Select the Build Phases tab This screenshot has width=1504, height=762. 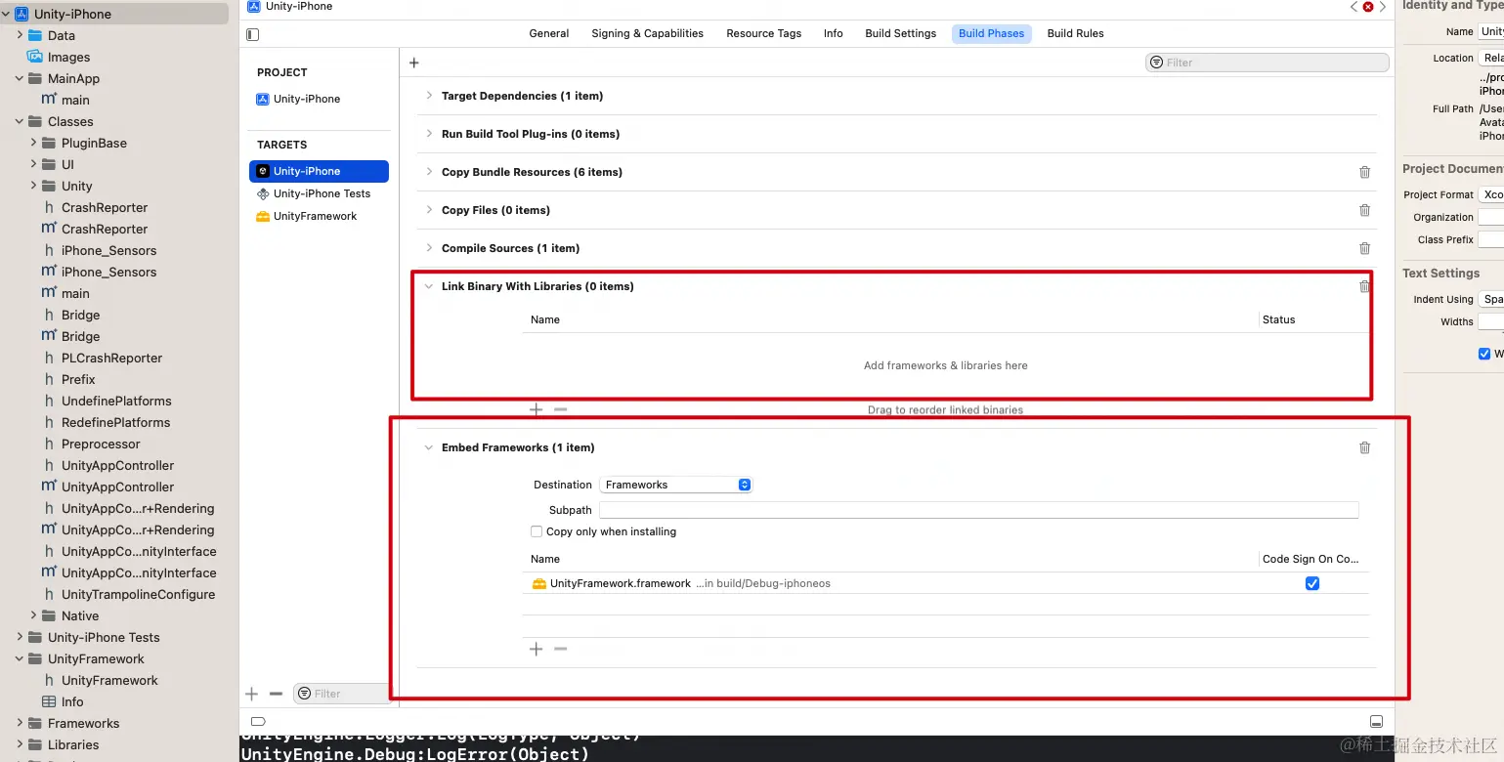[991, 33]
